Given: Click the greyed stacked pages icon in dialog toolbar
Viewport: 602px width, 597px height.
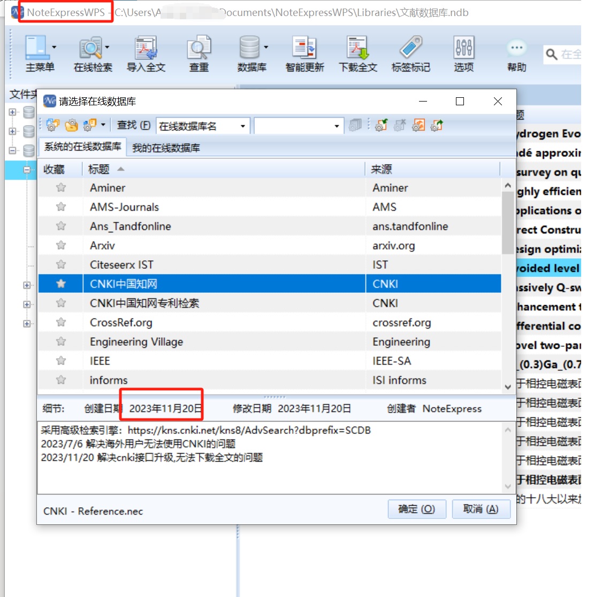Looking at the screenshot, I should [355, 125].
